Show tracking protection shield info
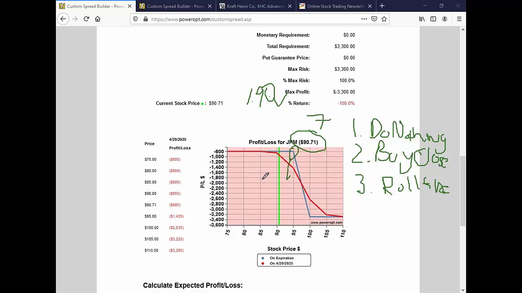 (x=135, y=19)
